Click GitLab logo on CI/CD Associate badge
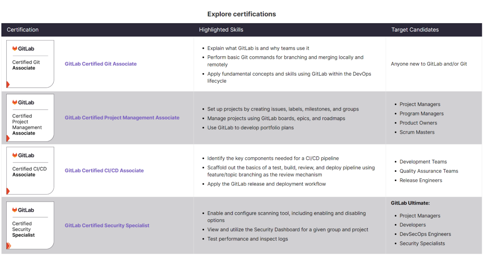 (15, 155)
